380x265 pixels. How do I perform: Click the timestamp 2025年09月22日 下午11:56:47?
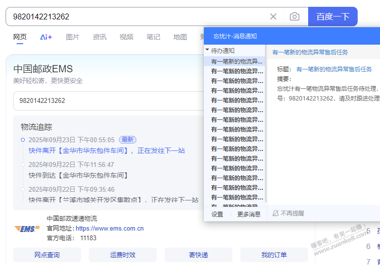click(x=71, y=165)
